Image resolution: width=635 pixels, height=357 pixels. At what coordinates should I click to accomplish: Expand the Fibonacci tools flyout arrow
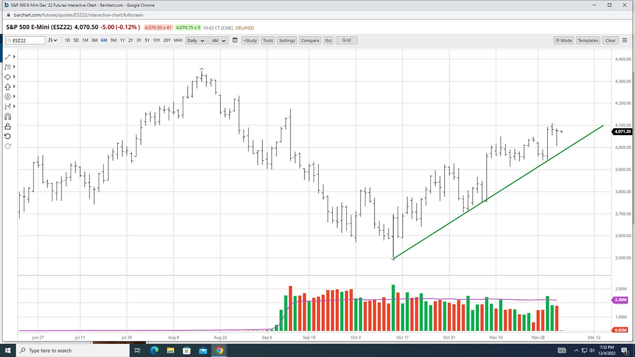tap(14, 67)
